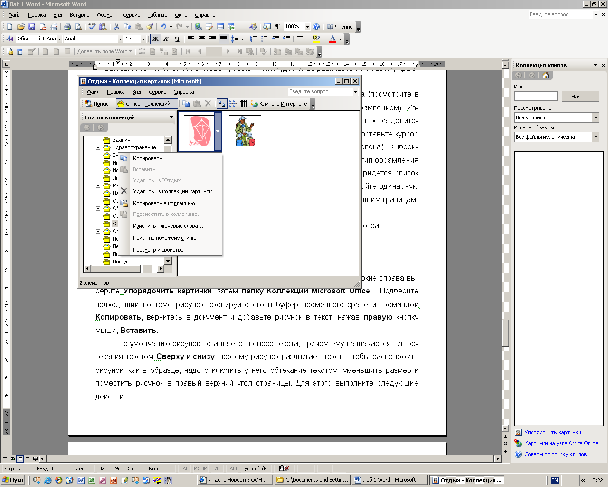Cut selection with the scissors icon
This screenshot has width=608, height=487.
coord(116,27)
